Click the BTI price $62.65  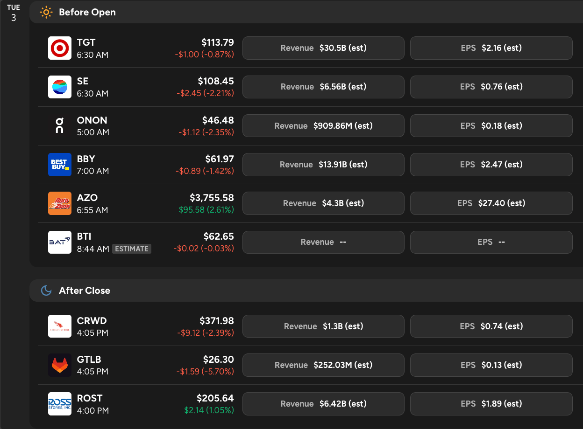219,236
